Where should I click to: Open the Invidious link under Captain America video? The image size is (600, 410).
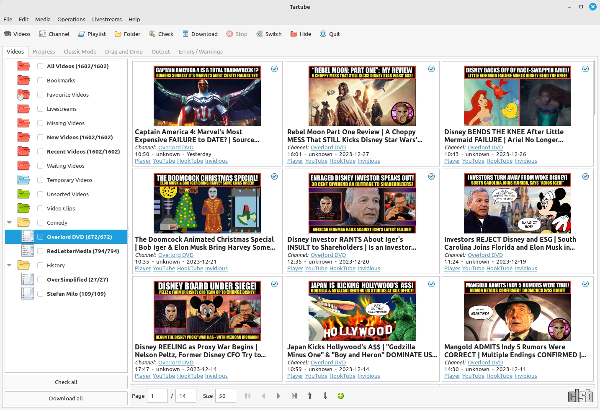tap(216, 161)
